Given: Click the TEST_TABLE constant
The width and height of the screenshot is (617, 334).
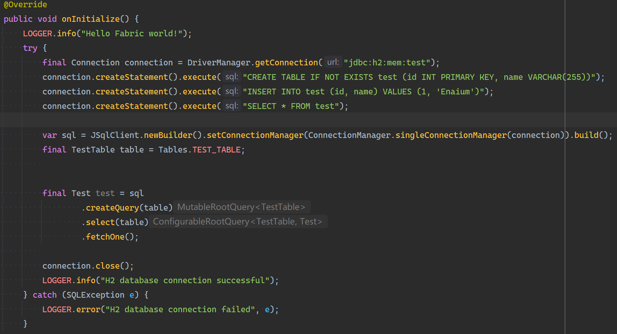Looking at the screenshot, I should pyautogui.click(x=216, y=150).
